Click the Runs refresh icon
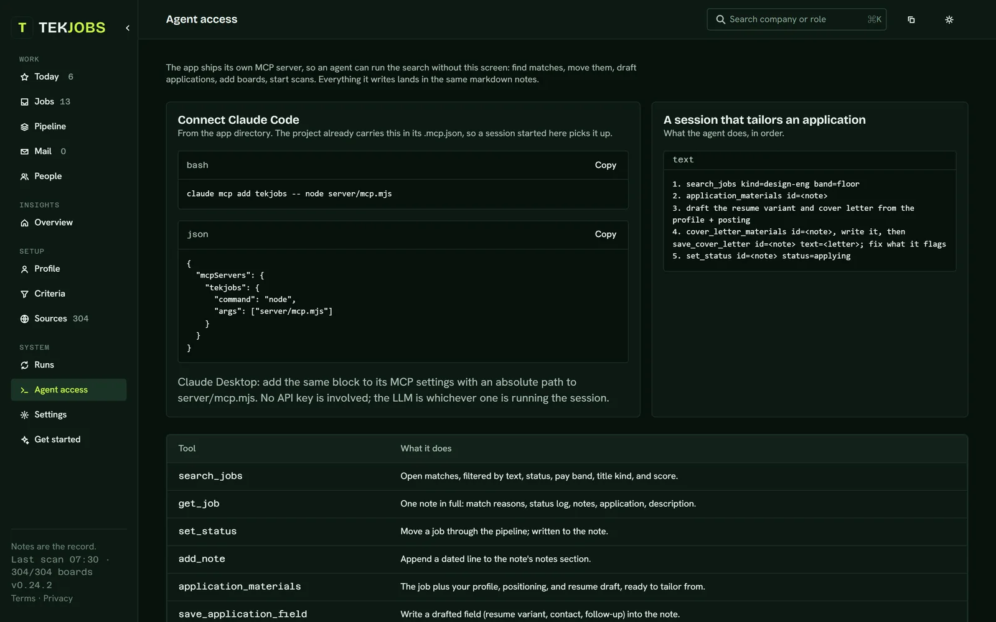Image resolution: width=996 pixels, height=622 pixels. point(24,365)
